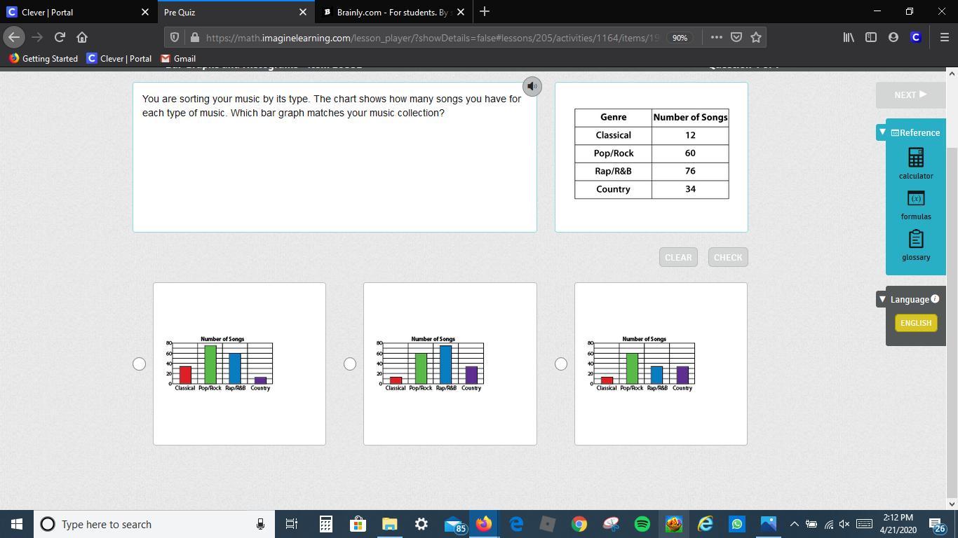Click the CLEAR button

click(678, 257)
